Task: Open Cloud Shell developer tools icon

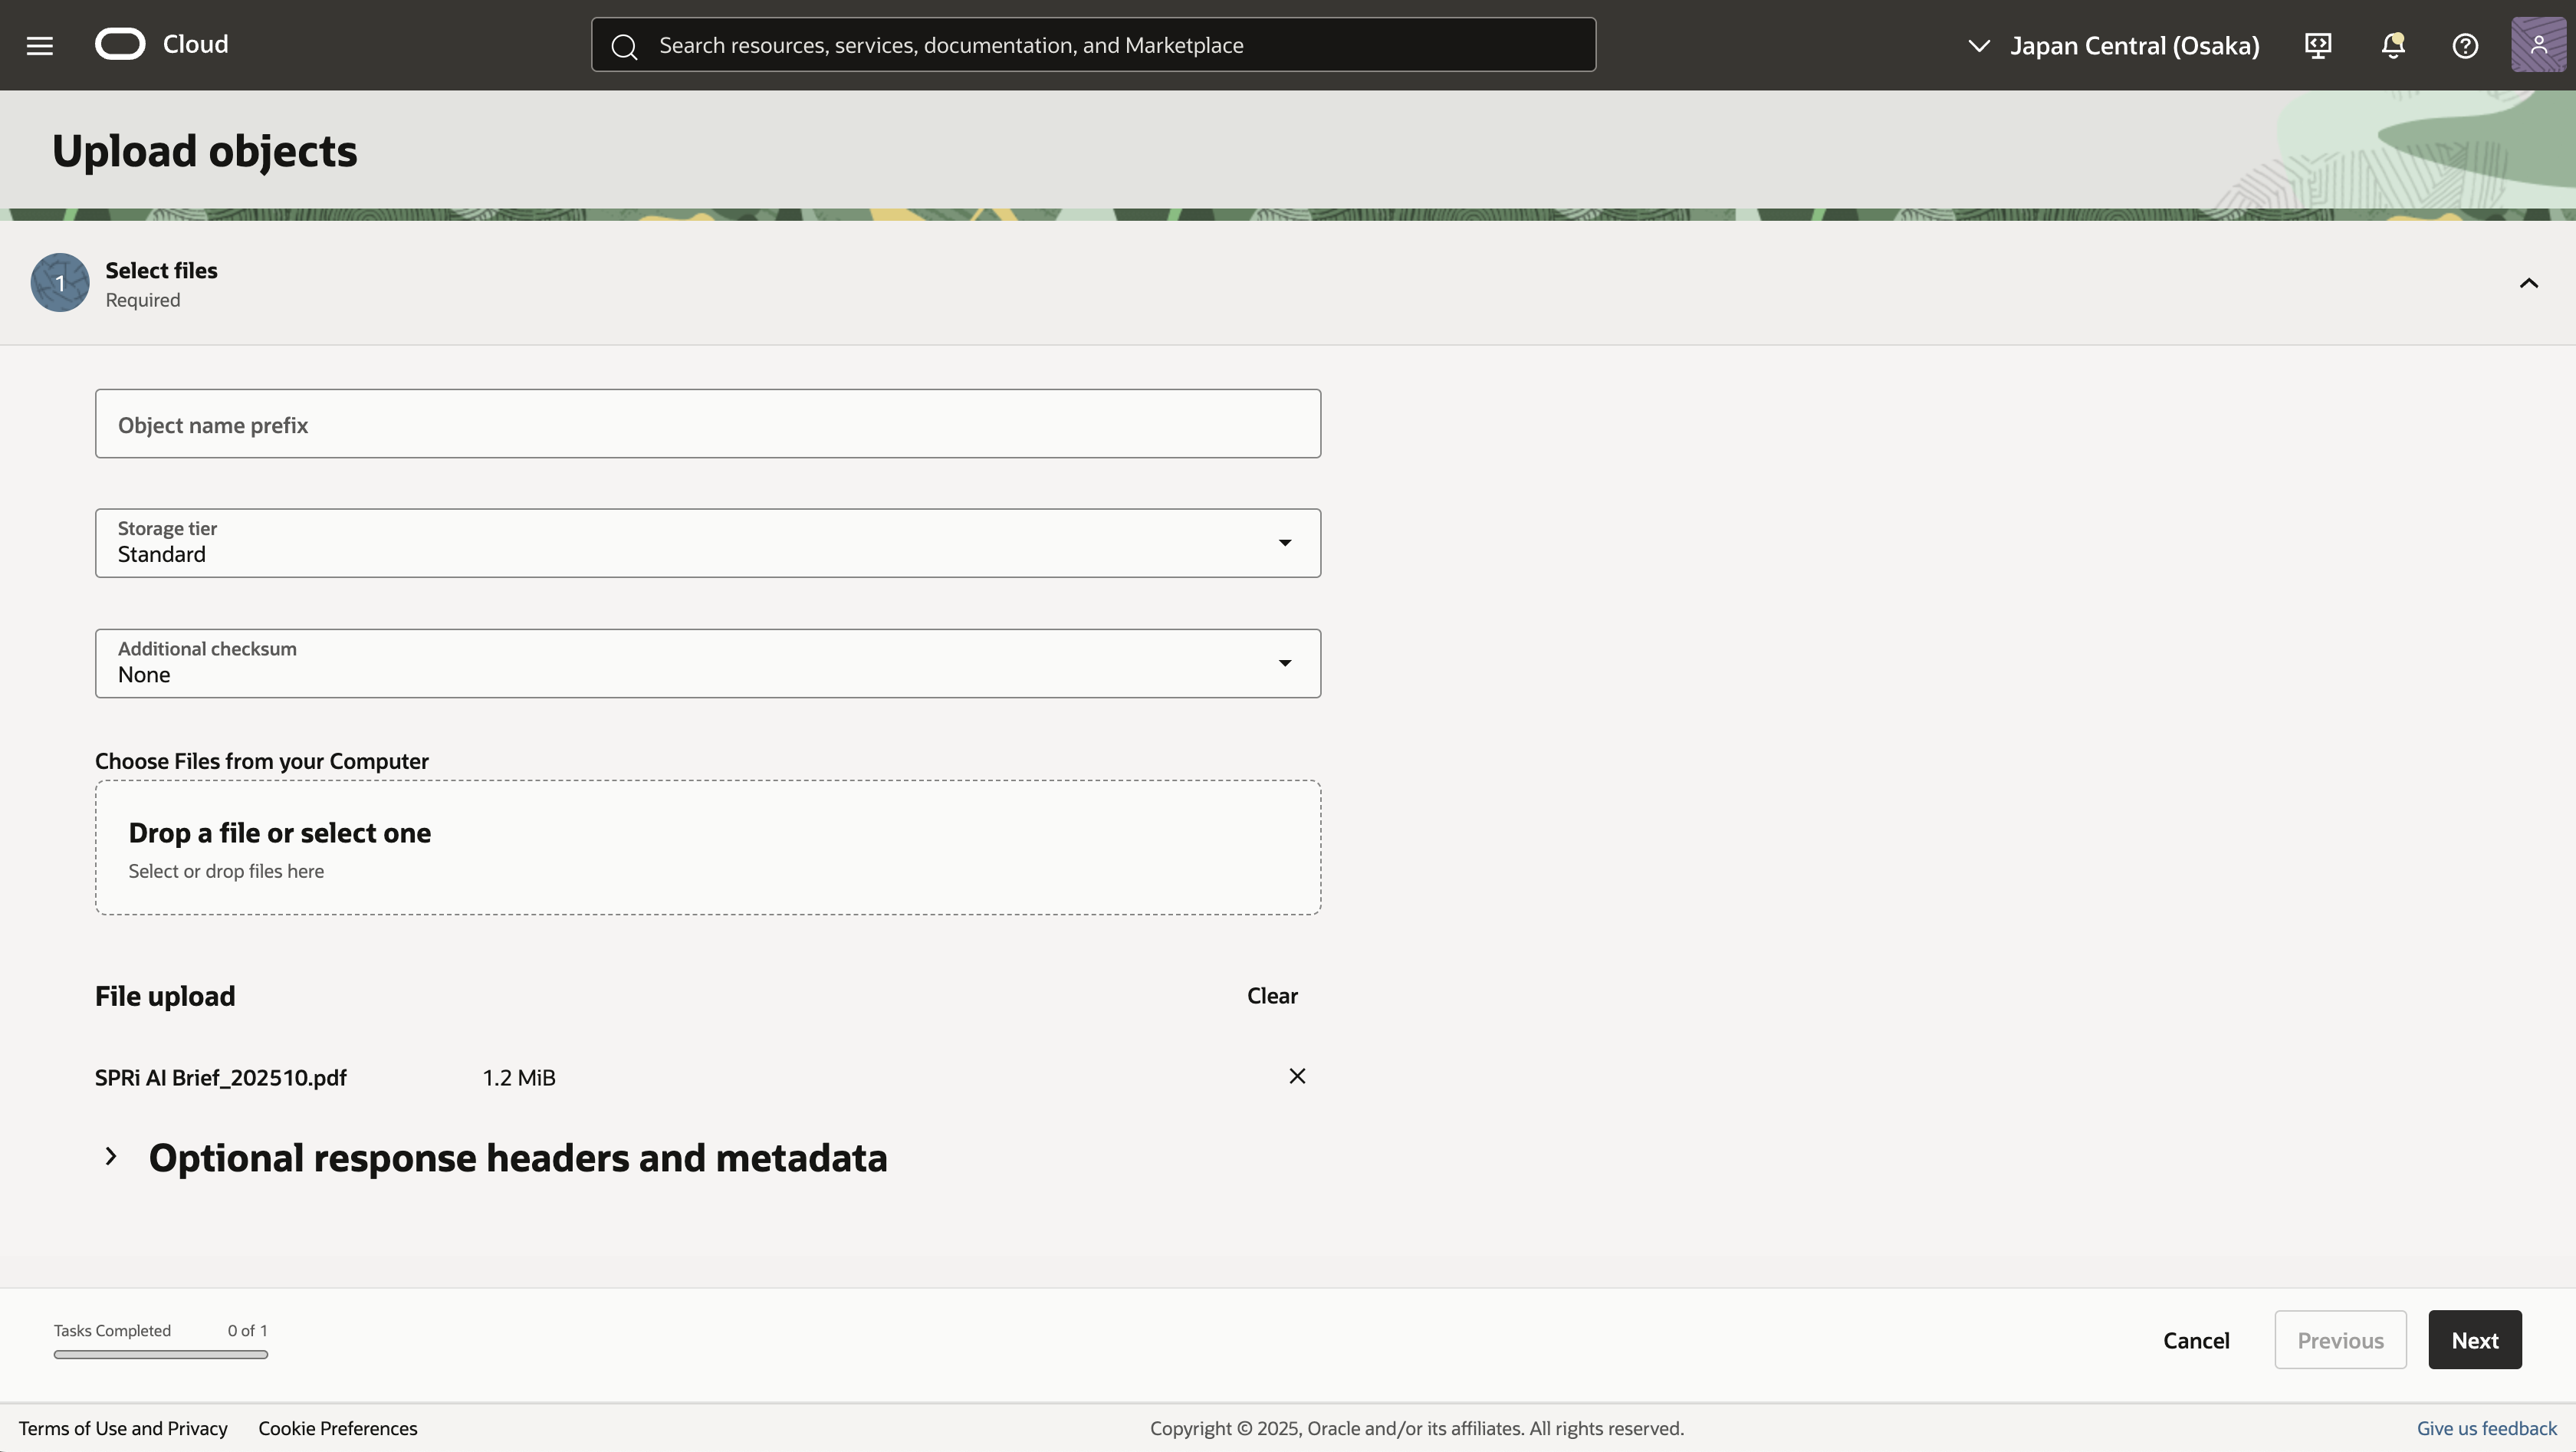Action: pos(2318,45)
